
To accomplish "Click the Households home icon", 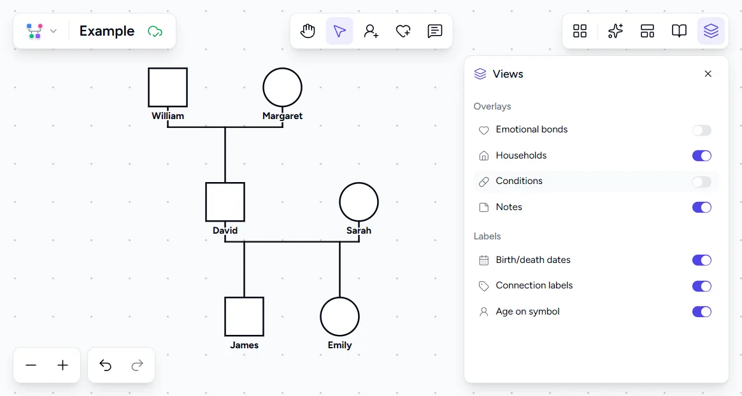I will pyautogui.click(x=483, y=155).
